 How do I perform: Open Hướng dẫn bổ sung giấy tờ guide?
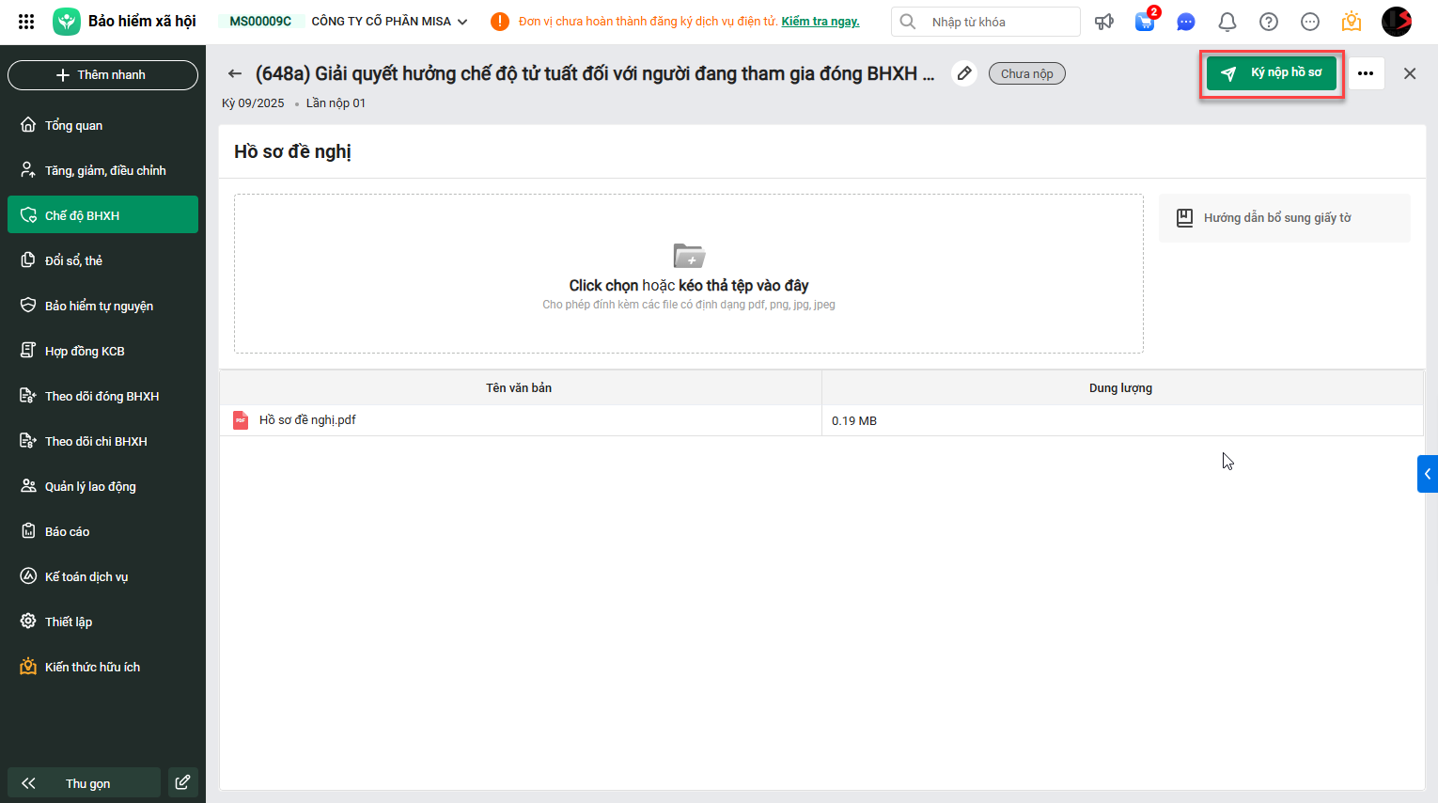[x=1284, y=218]
